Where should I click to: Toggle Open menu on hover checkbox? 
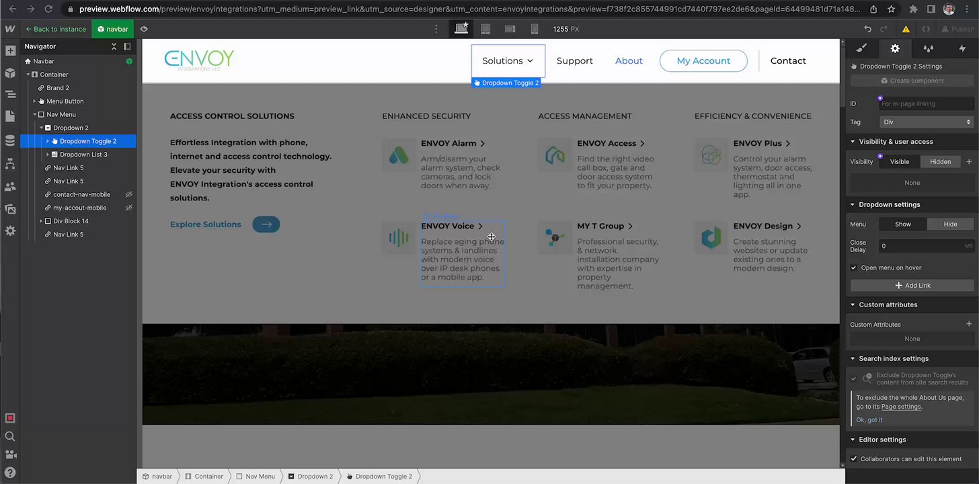pyautogui.click(x=854, y=268)
